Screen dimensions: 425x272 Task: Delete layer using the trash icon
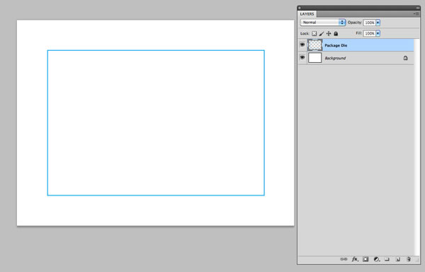pyautogui.click(x=409, y=259)
